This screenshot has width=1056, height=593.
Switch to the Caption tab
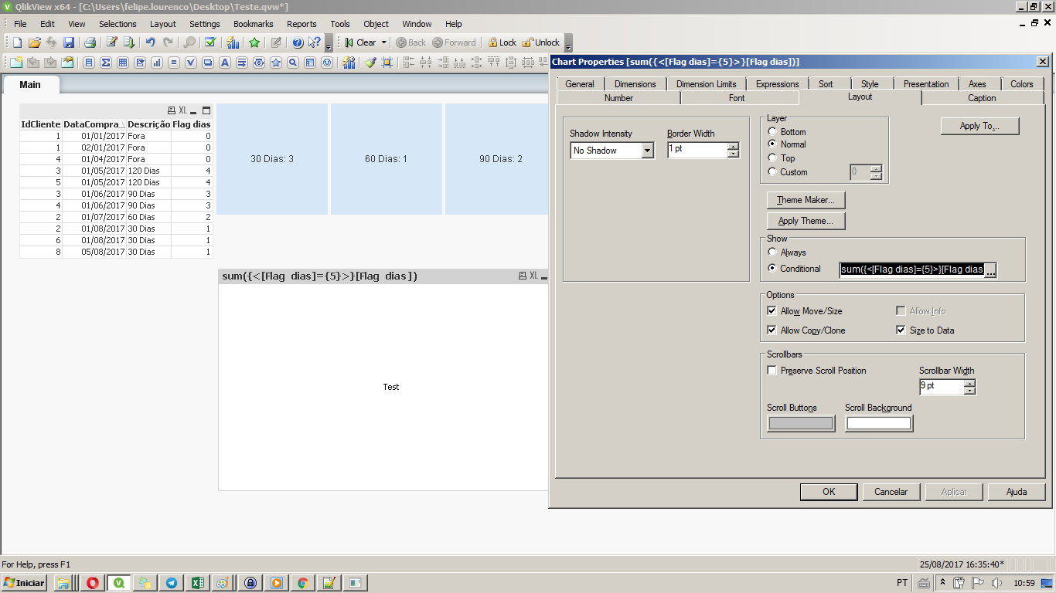click(982, 98)
